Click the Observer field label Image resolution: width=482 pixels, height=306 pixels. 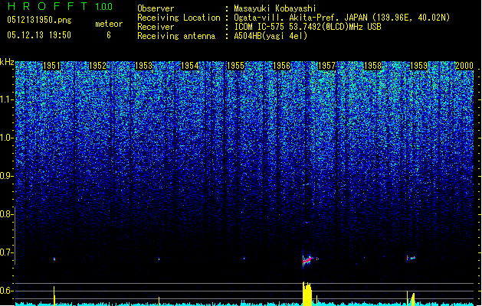(x=156, y=8)
